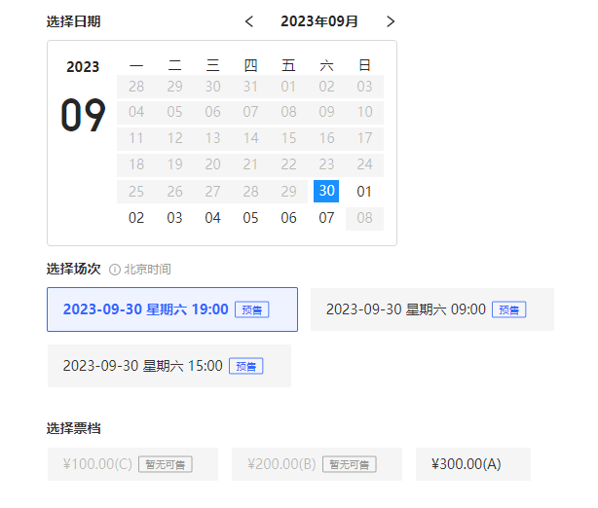This screenshot has width=598, height=508.
Task: Click the Beijing time info icon
Action: coord(114,269)
